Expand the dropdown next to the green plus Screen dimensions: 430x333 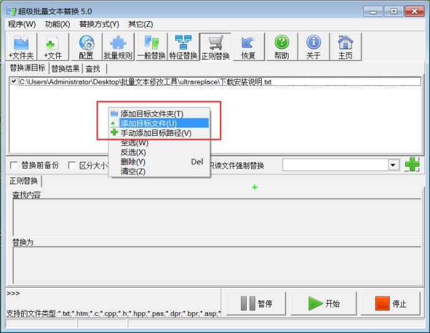pyautogui.click(x=393, y=165)
